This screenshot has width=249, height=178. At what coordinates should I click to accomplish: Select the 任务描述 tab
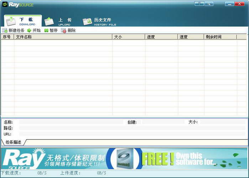tap(13, 142)
